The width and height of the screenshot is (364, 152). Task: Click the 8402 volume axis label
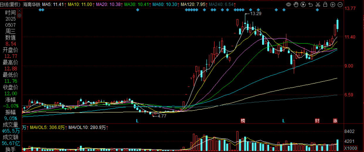350,131
